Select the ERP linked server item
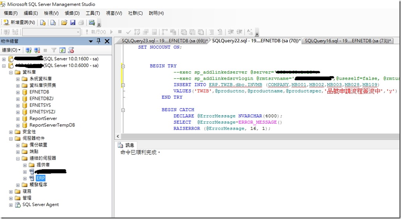 point(41,178)
